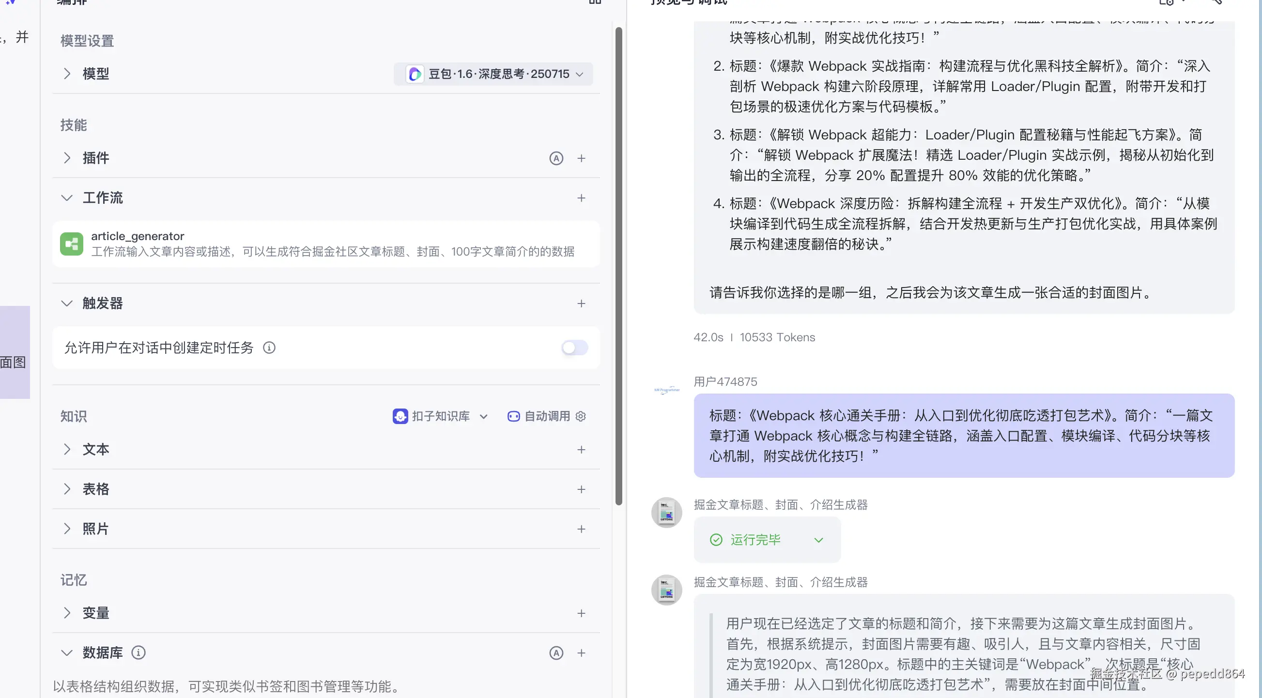Viewport: 1262px width, 698px height.
Task: Open the 扣子知识库 dropdown
Action: pos(440,416)
